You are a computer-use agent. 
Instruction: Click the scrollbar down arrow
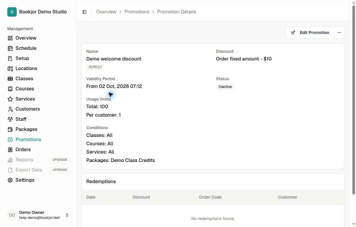pyautogui.click(x=354, y=224)
